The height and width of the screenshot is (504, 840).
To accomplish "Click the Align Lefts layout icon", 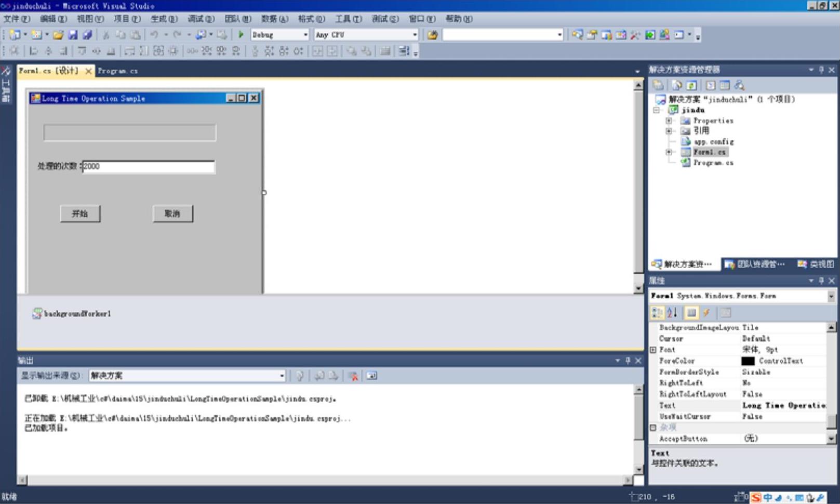I will coord(34,51).
